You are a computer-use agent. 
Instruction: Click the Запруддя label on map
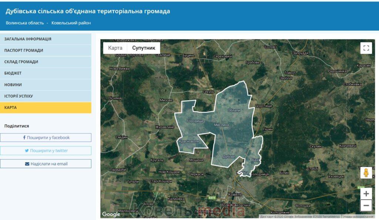click(301, 53)
